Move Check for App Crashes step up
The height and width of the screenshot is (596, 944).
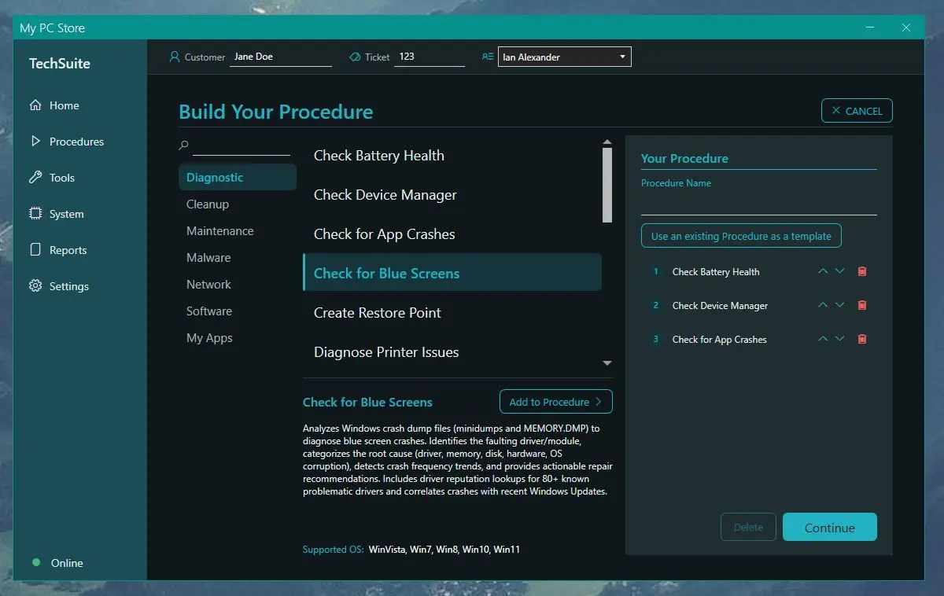pyautogui.click(x=823, y=339)
